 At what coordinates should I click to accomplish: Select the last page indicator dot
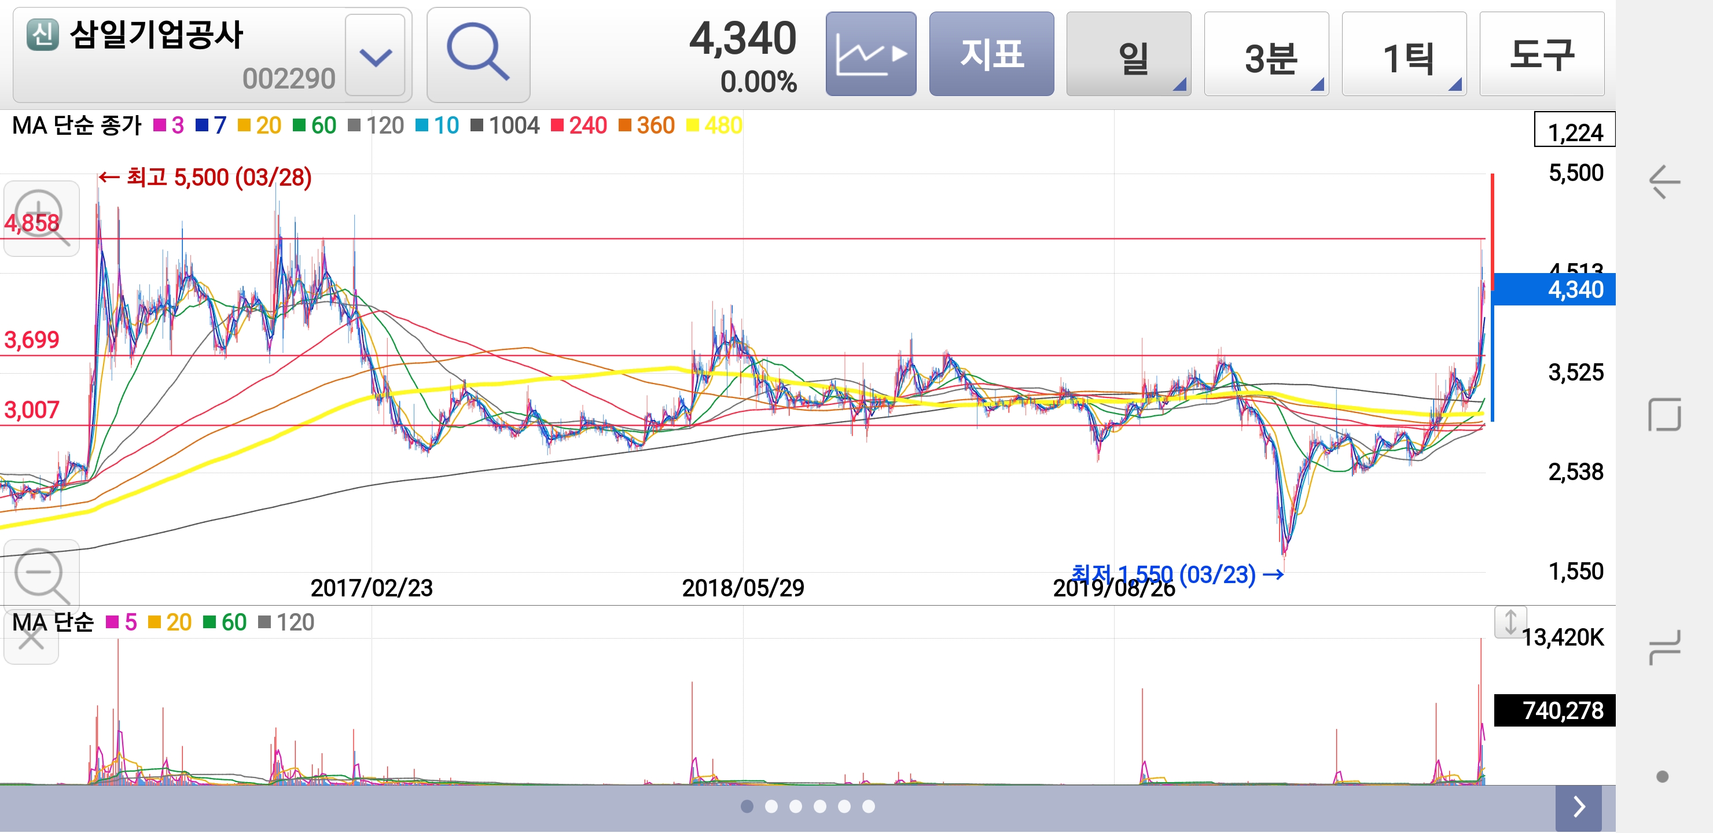[x=869, y=806]
